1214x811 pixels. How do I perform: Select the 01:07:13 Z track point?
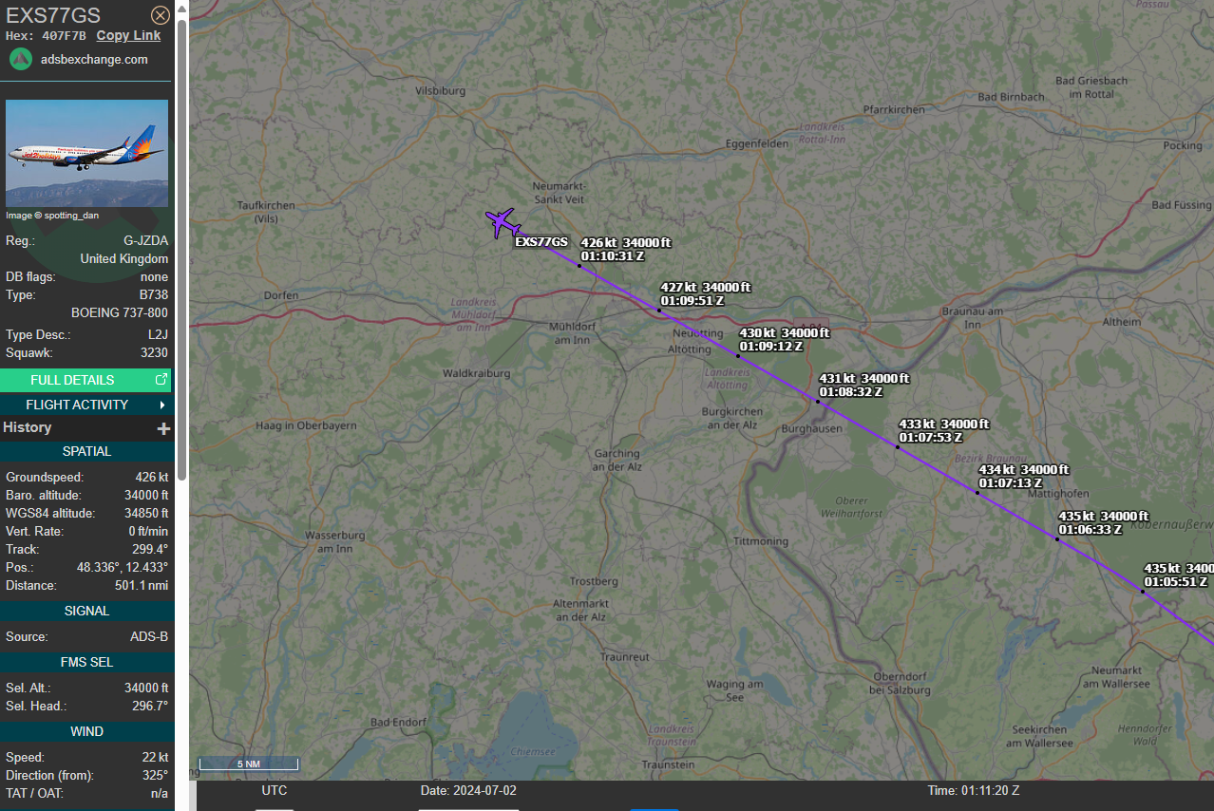(x=977, y=492)
